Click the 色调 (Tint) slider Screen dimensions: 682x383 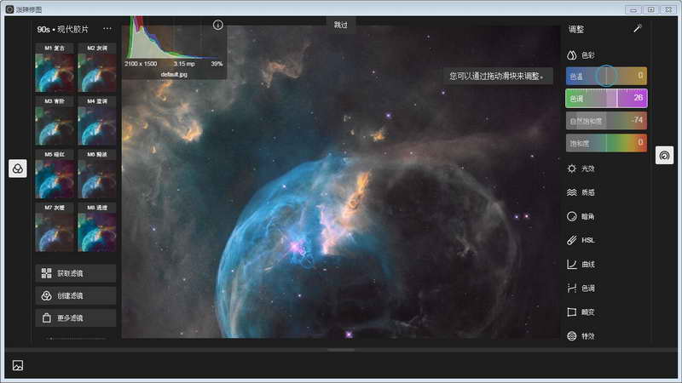(606, 98)
